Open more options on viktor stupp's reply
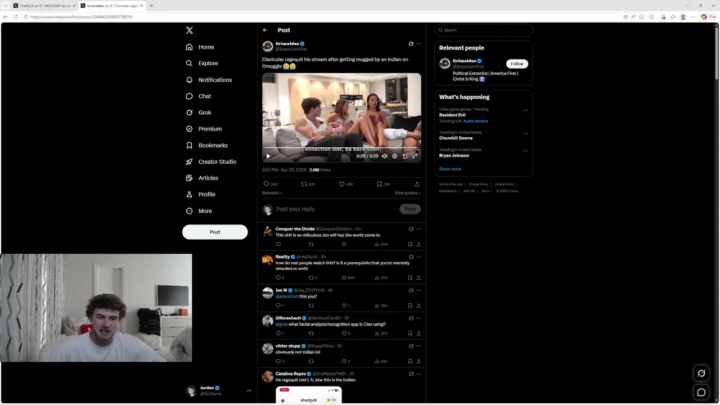Viewport: 720px width, 405px height. pyautogui.click(x=418, y=346)
